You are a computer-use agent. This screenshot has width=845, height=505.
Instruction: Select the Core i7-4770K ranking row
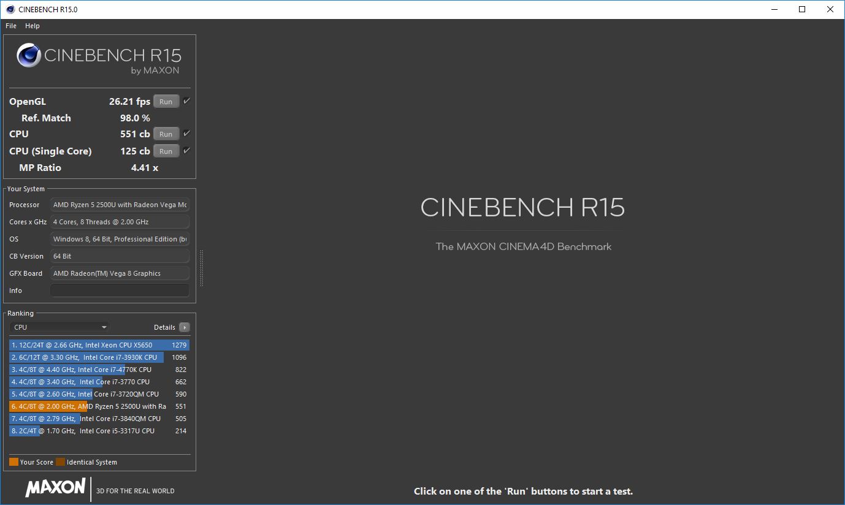click(x=99, y=370)
